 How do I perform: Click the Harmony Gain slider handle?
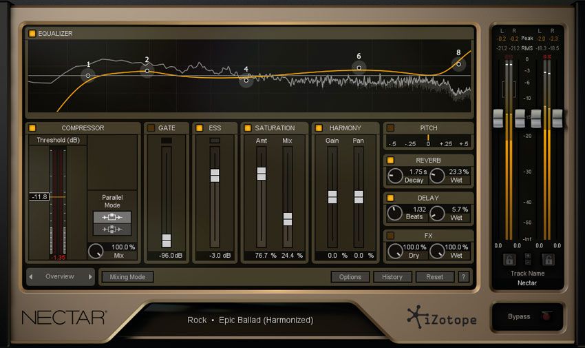point(332,197)
